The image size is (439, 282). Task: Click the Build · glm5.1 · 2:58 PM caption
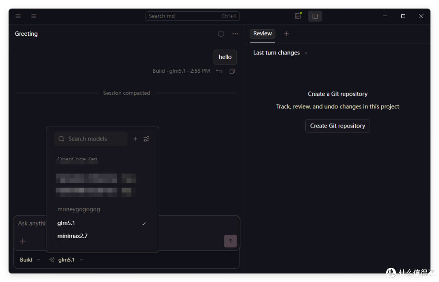tap(181, 71)
